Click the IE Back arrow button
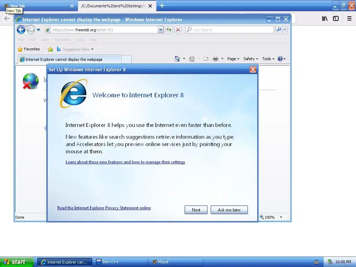Screen dimensions: 356x267 tap(21, 30)
